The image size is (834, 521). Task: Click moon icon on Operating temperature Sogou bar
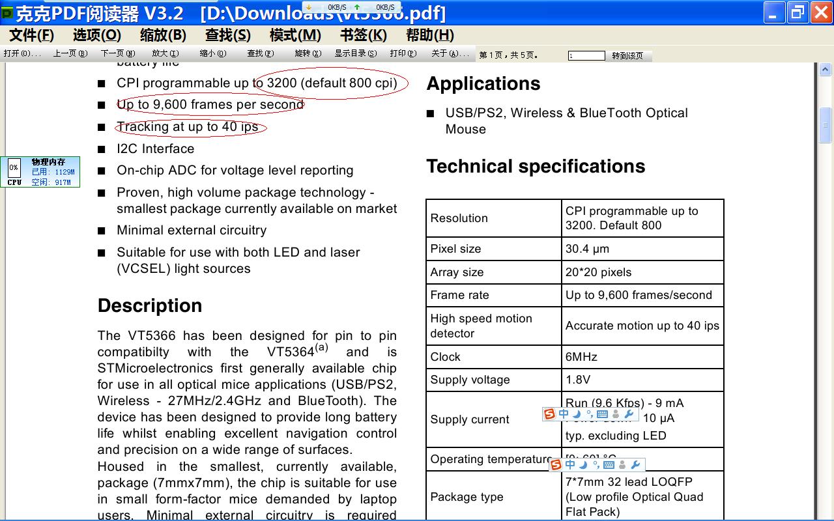[x=583, y=464]
